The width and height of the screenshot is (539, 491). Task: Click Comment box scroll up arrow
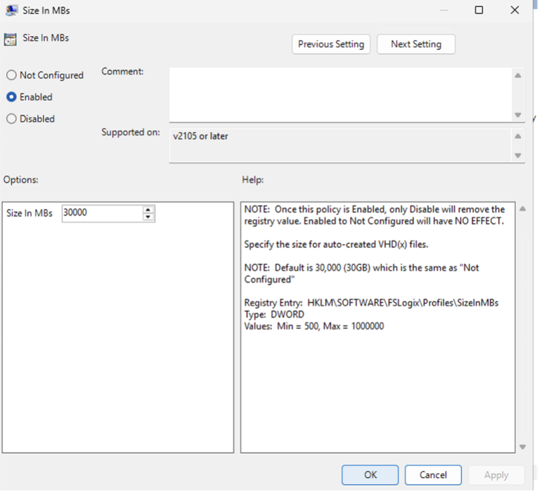point(518,75)
